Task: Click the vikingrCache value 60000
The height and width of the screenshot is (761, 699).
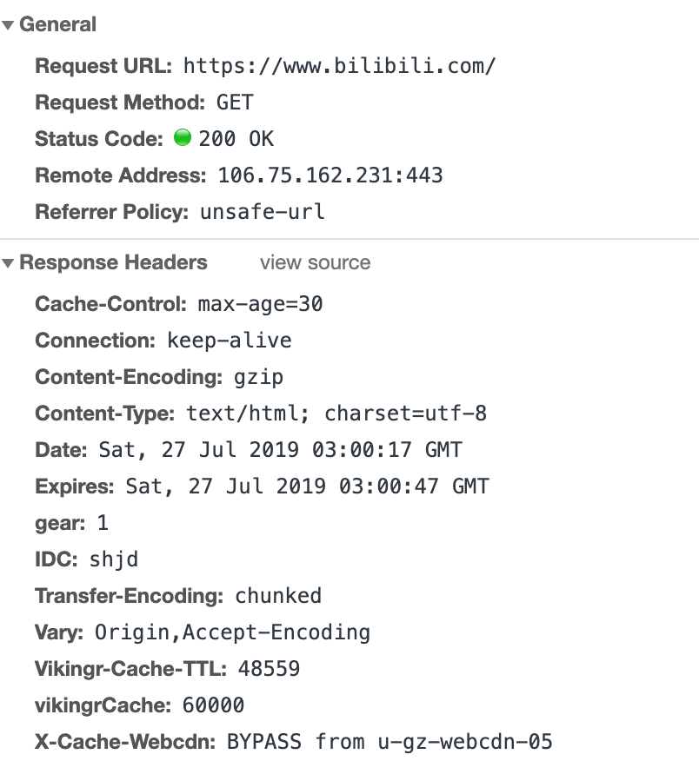Action: pyautogui.click(x=213, y=705)
